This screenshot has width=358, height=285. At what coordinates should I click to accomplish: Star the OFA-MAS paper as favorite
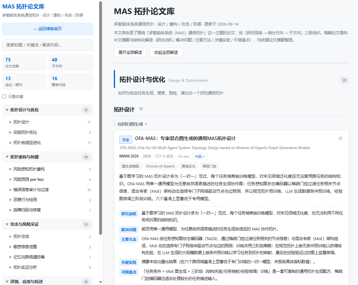[340, 138]
